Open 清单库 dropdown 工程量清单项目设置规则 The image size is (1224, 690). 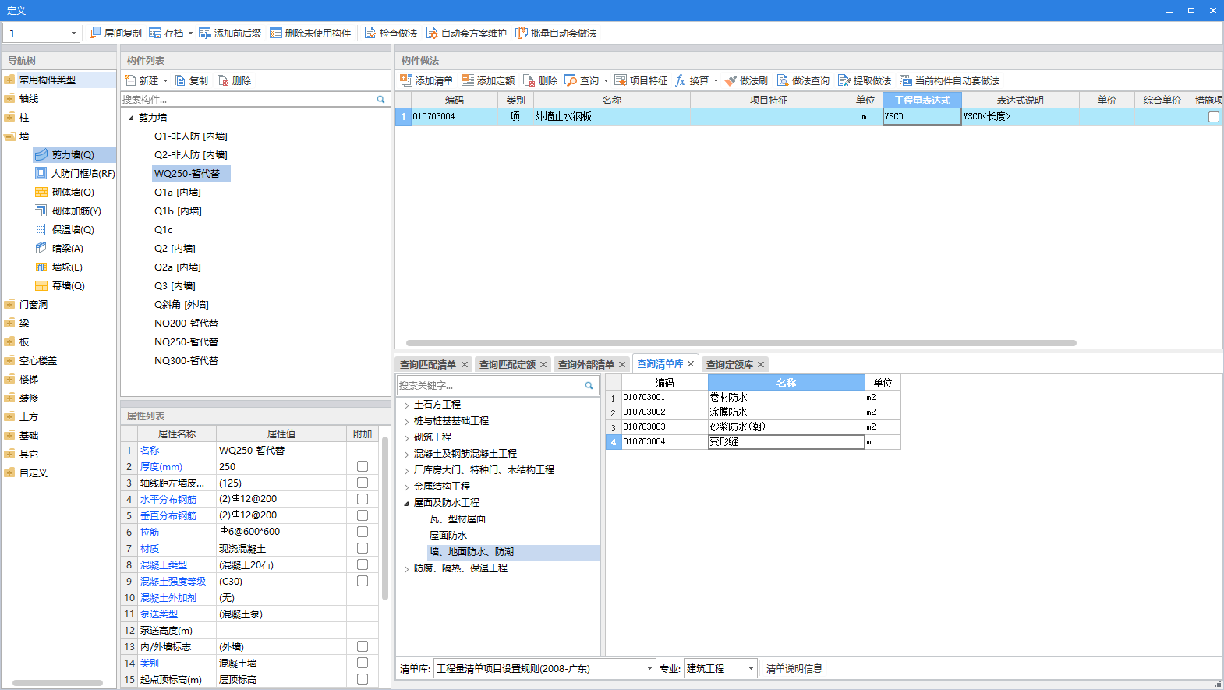click(x=649, y=668)
